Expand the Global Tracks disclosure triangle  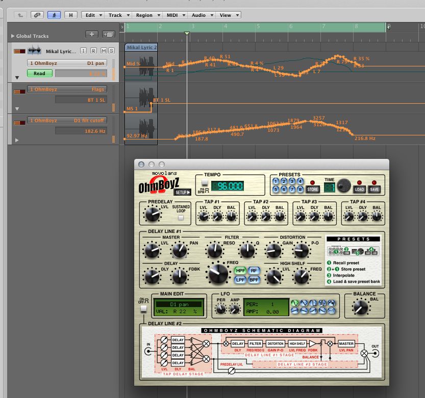(12, 36)
